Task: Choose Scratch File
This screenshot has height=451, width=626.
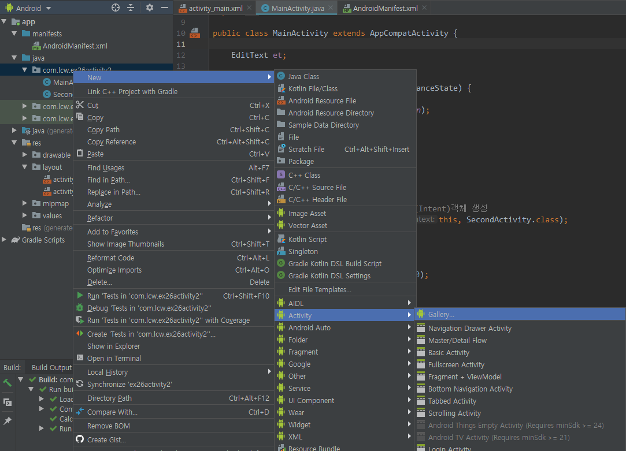Action: pyautogui.click(x=345, y=149)
